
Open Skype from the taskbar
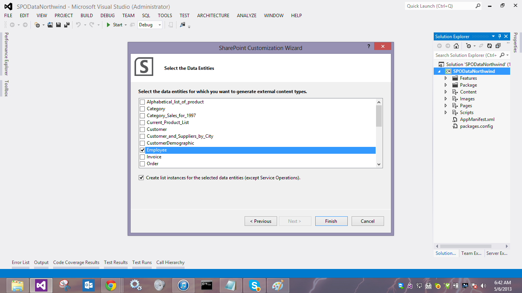click(255, 285)
